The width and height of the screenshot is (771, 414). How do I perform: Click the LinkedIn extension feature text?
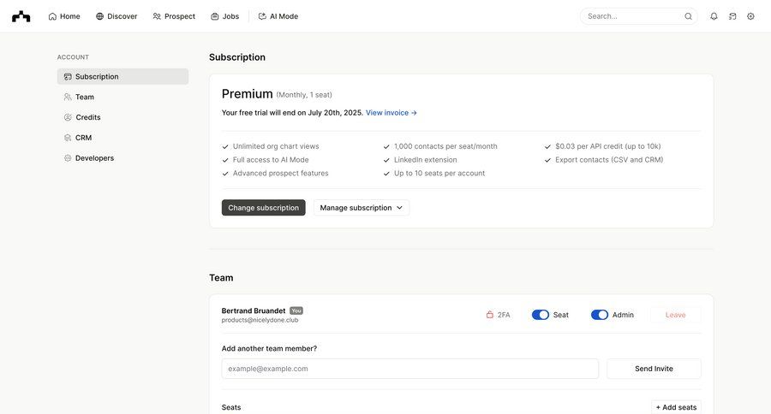[x=425, y=160]
